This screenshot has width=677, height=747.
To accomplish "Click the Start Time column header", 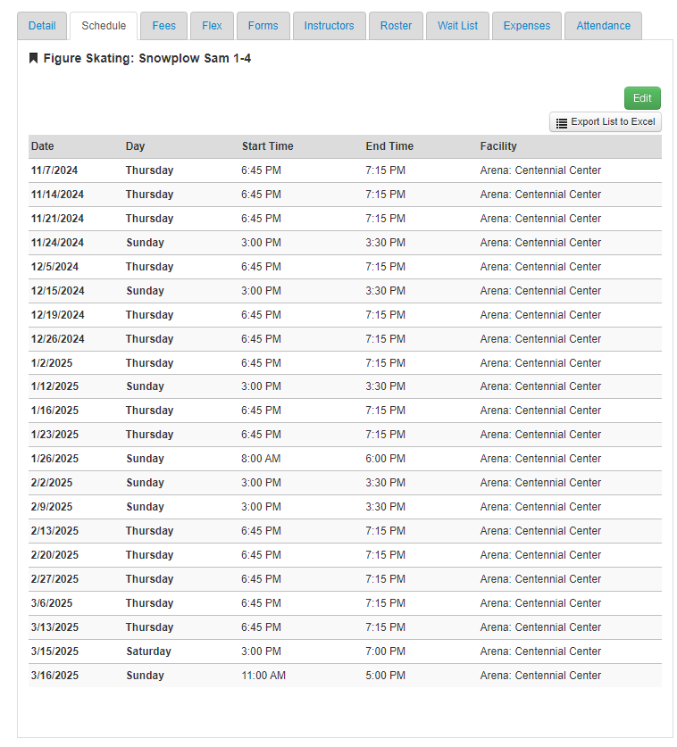I will pyautogui.click(x=267, y=146).
